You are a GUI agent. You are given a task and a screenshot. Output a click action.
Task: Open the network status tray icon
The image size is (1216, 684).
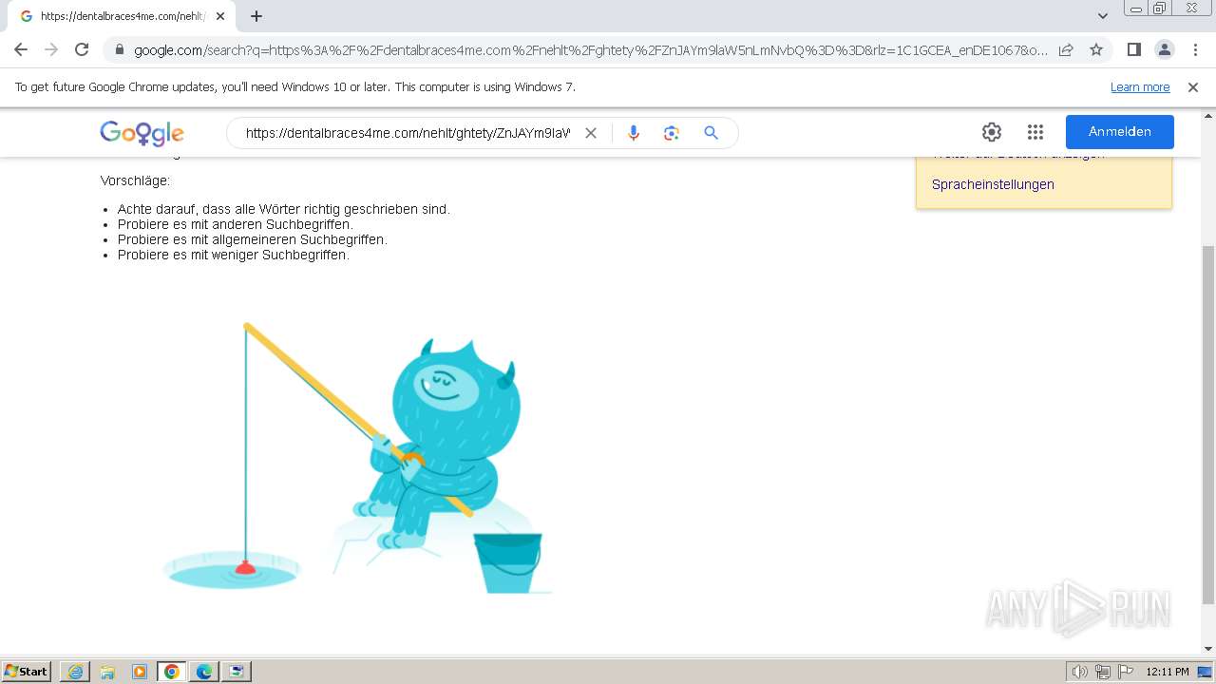coord(1103,672)
